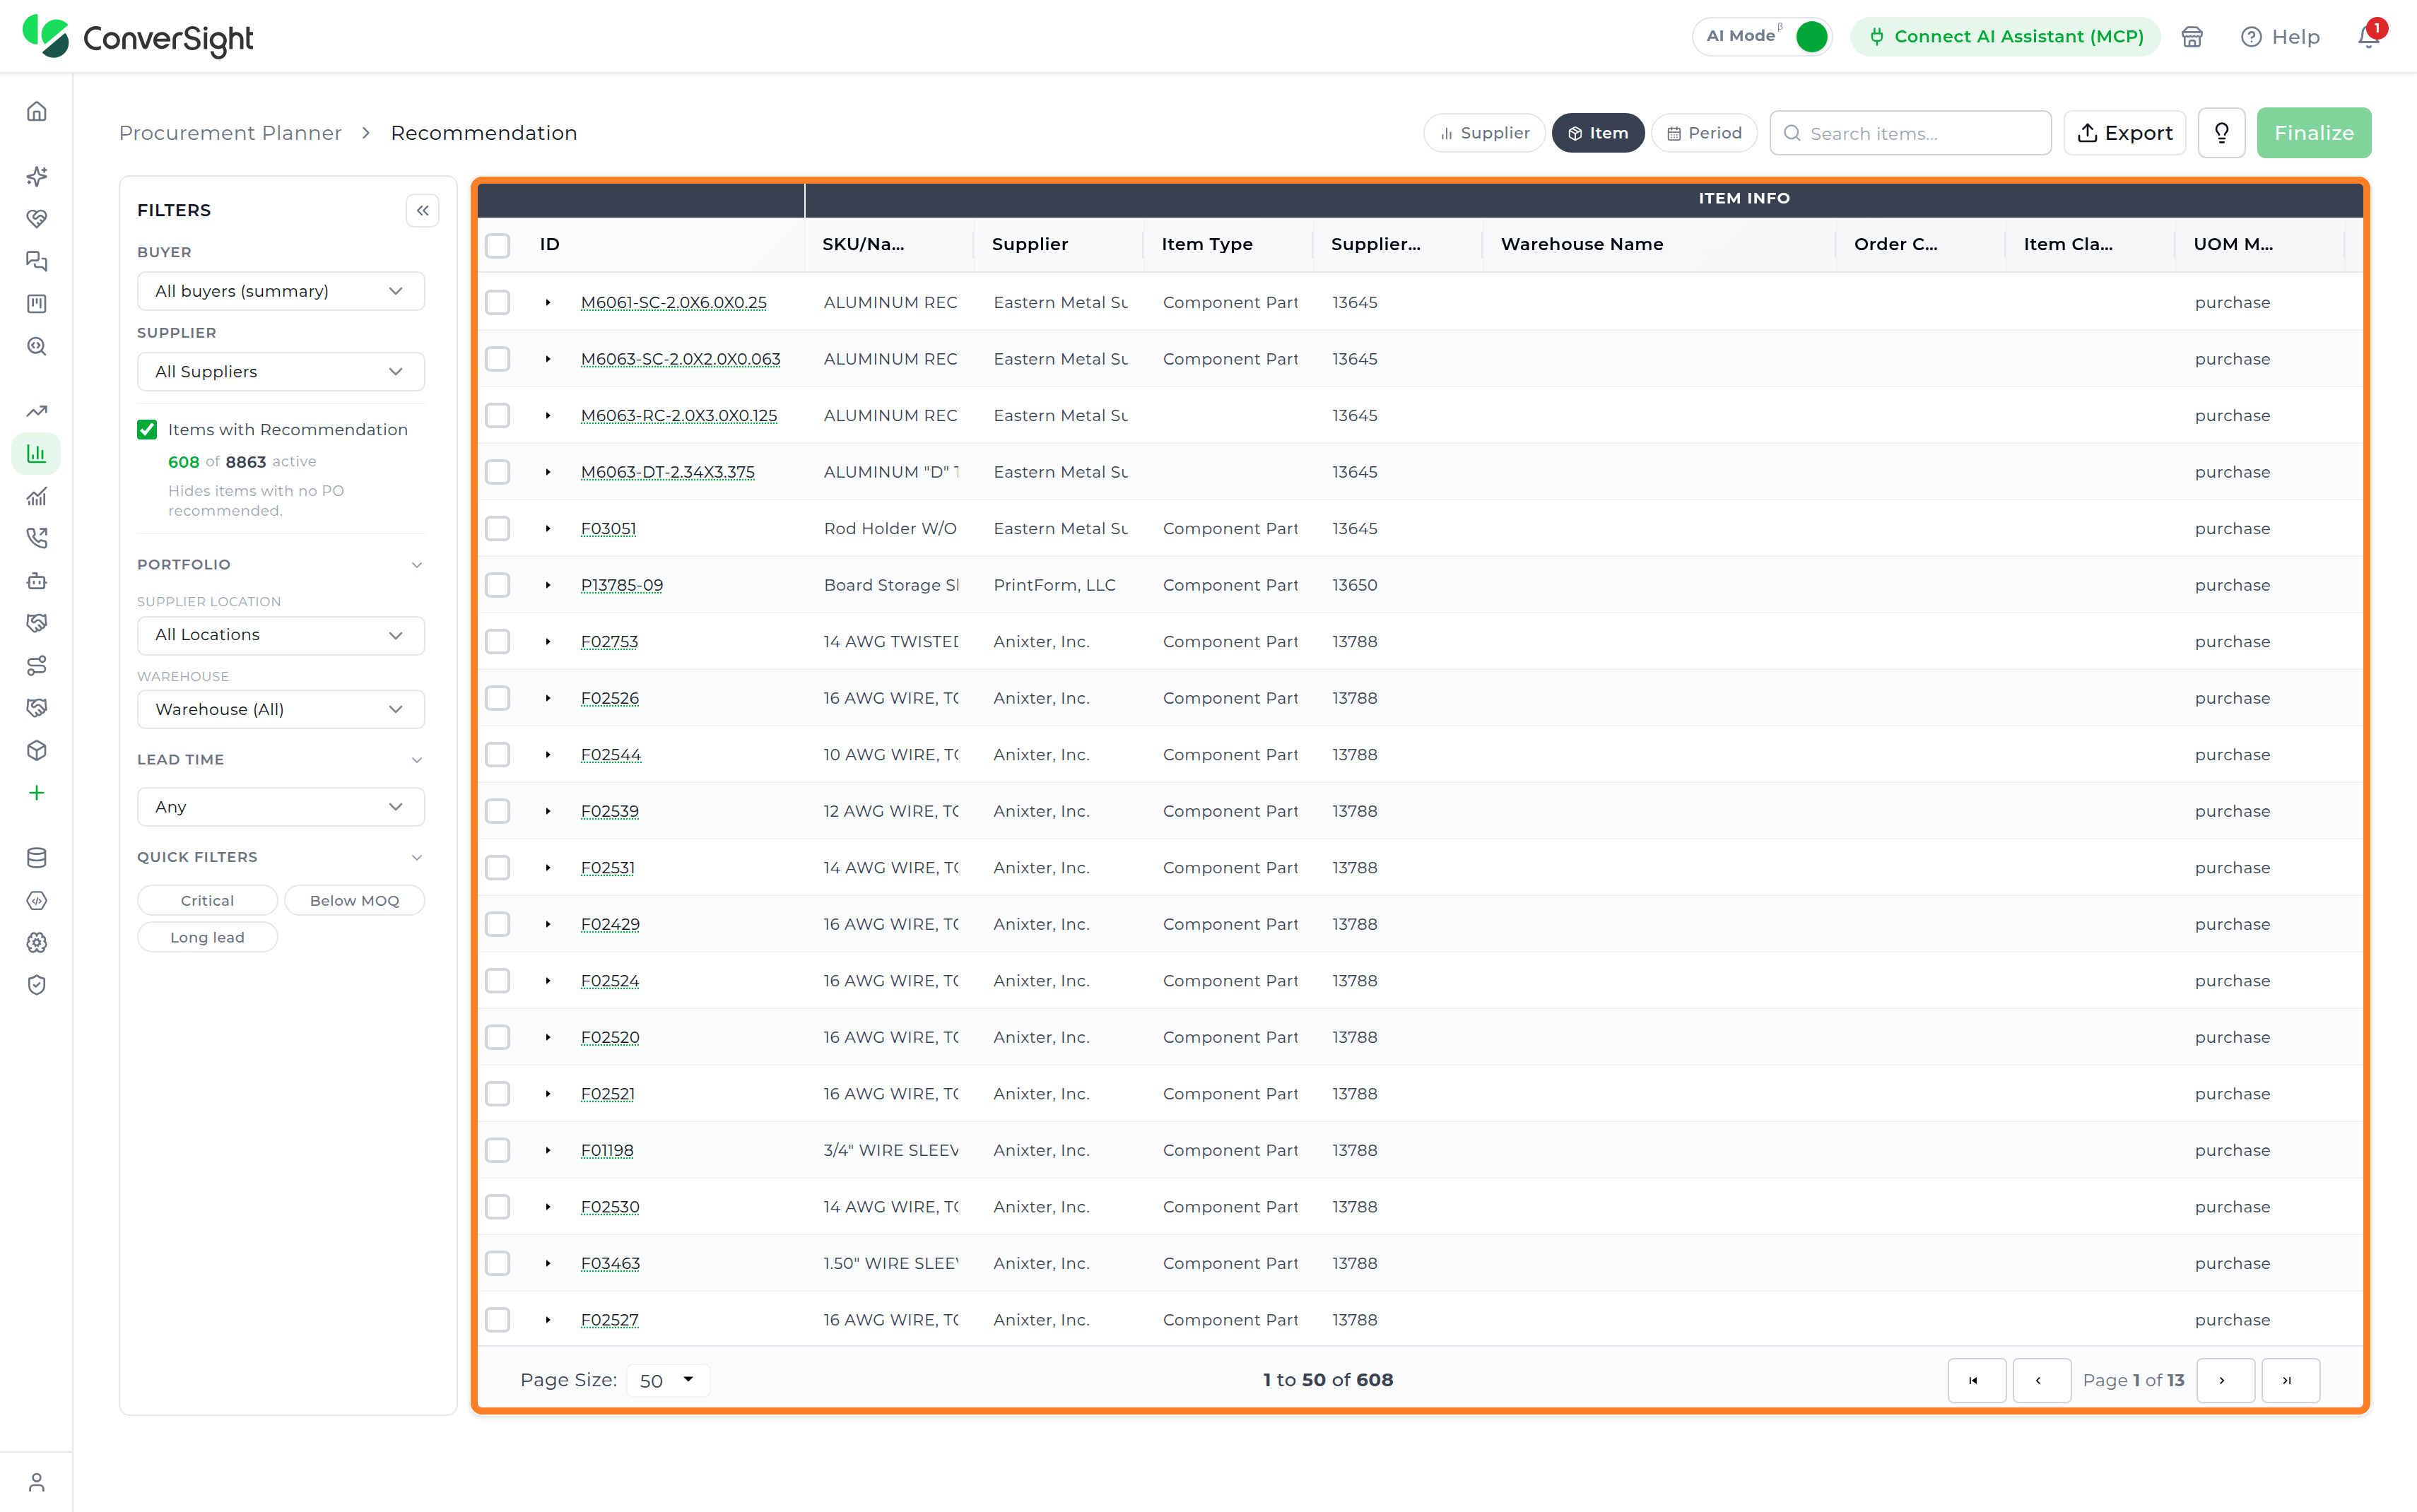Switch to Period view tab
Image resolution: width=2417 pixels, height=1512 pixels.
(x=1704, y=133)
